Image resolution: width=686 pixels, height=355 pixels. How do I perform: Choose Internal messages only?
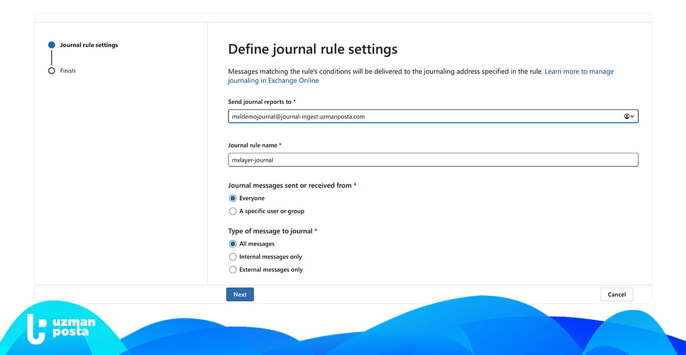(233, 257)
